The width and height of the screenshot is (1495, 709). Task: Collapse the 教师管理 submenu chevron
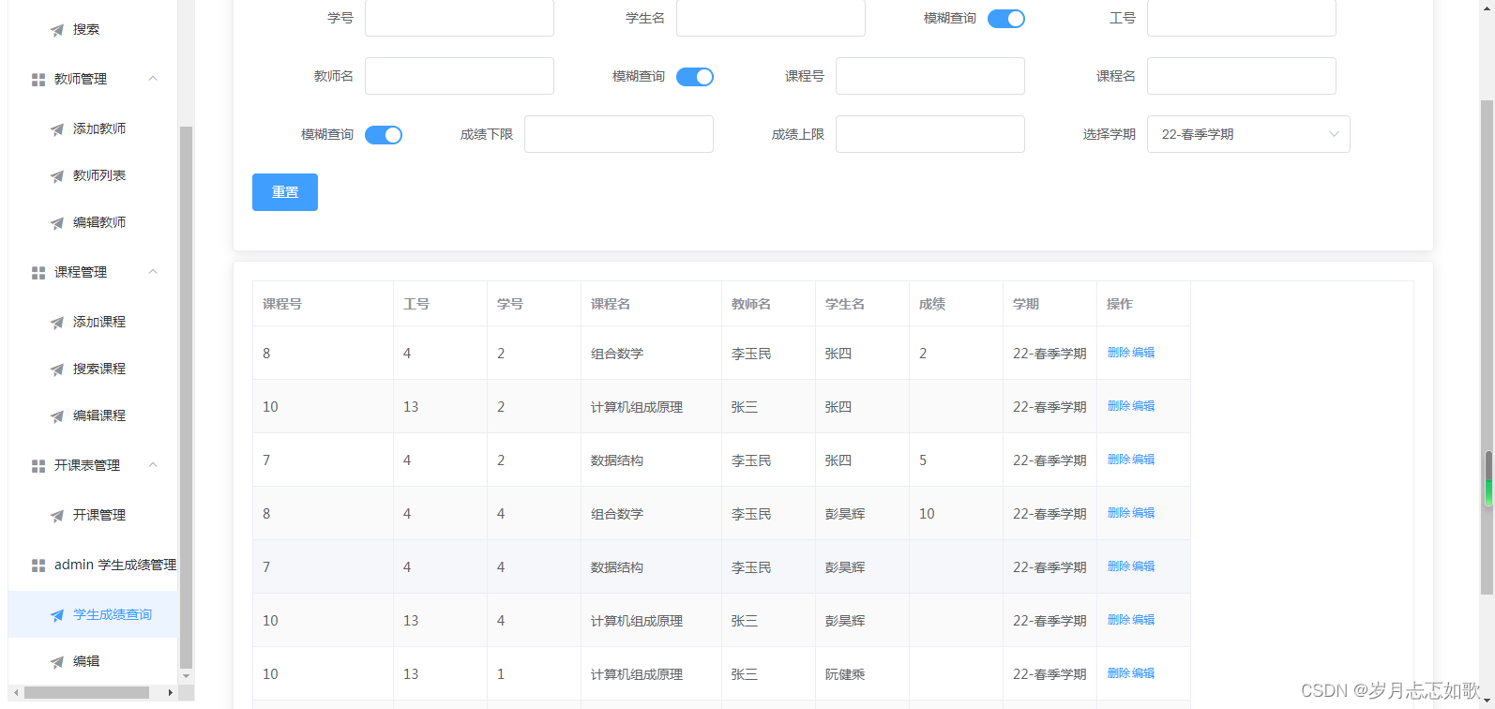(153, 79)
